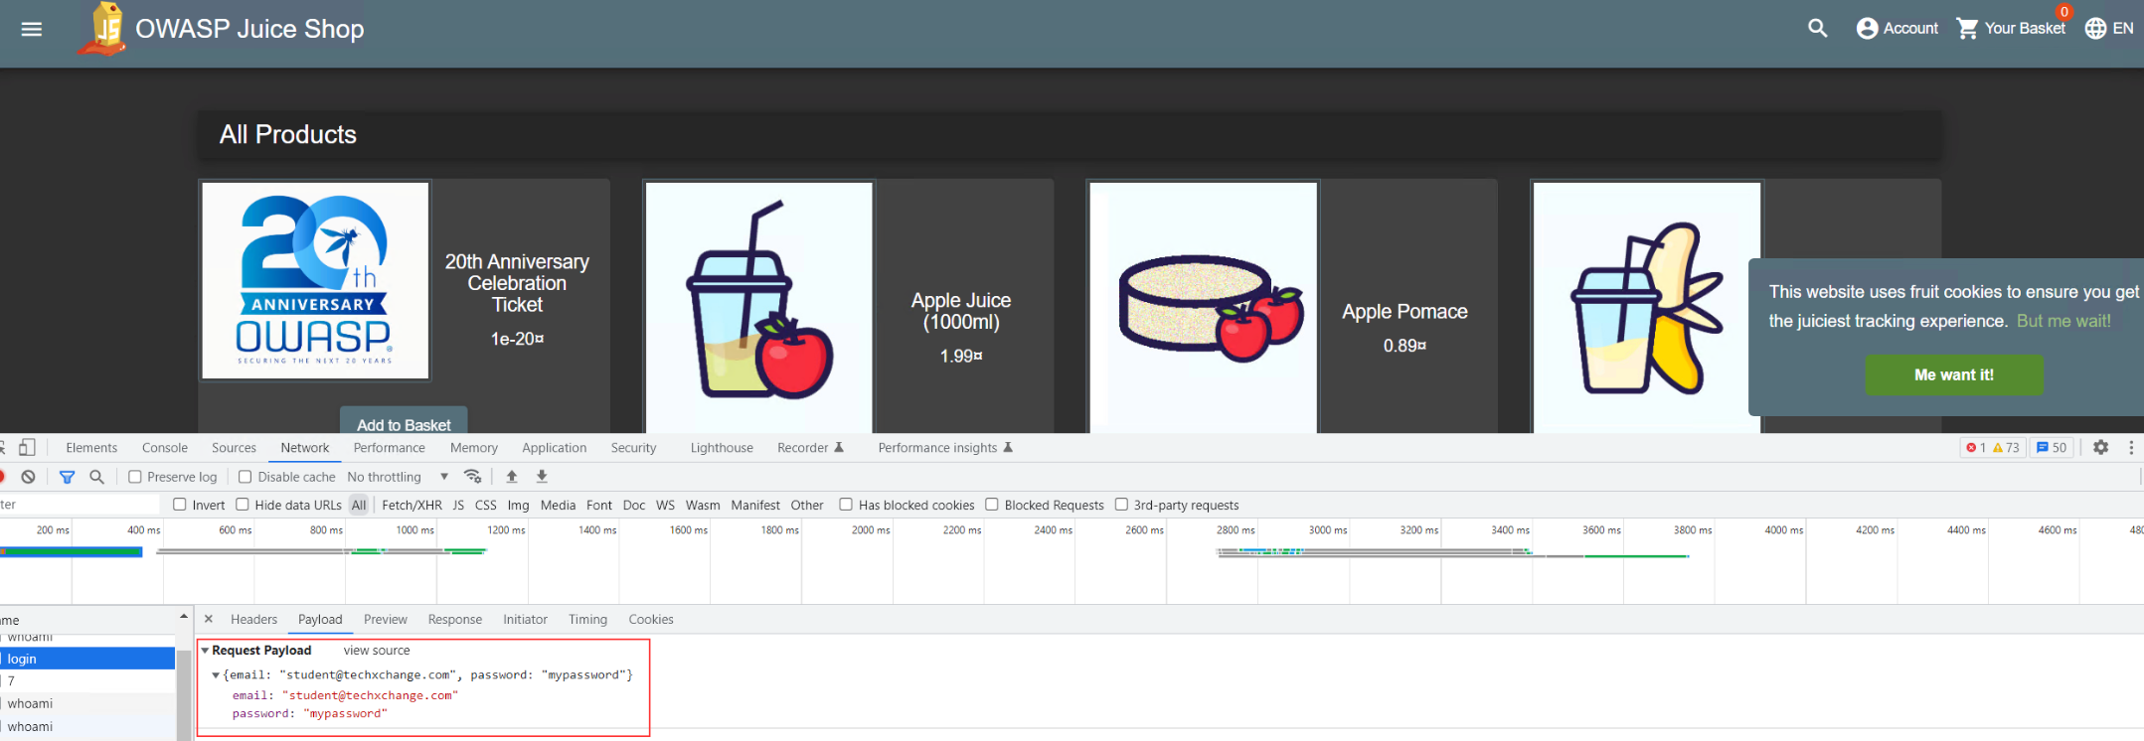Filter requests by Img type
The height and width of the screenshot is (741, 2144).
(x=518, y=505)
